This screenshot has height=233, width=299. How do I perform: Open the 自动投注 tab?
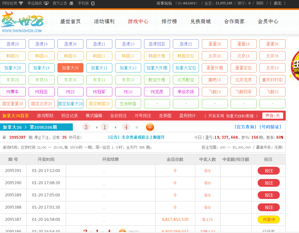click(x=118, y=116)
